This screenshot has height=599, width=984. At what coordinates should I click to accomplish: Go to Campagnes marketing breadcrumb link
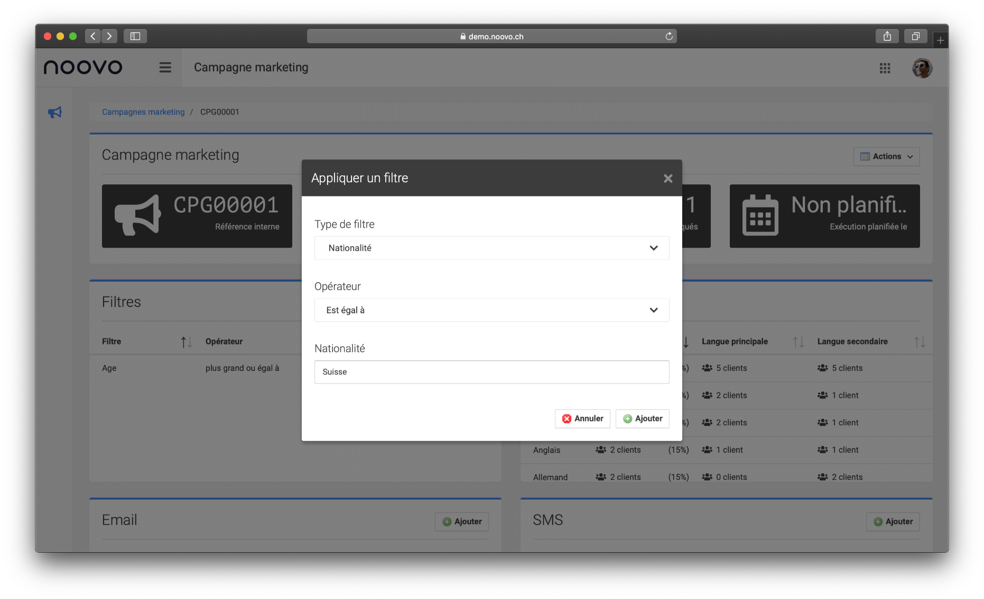[x=143, y=112]
